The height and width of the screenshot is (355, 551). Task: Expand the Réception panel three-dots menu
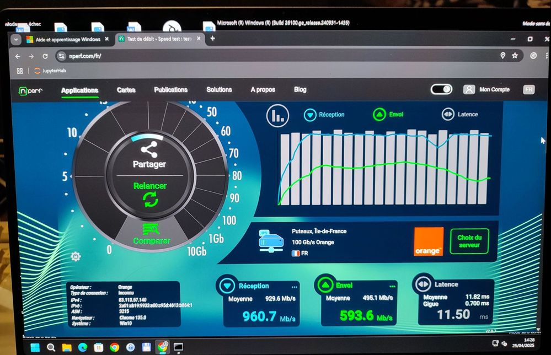click(x=294, y=287)
